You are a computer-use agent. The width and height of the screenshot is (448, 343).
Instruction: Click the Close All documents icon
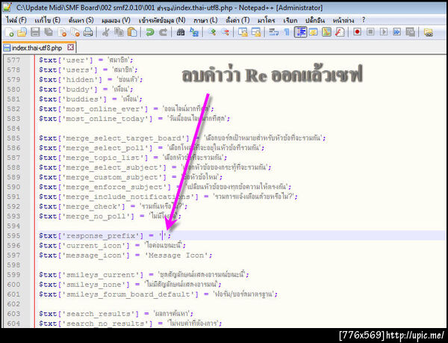(x=75, y=32)
